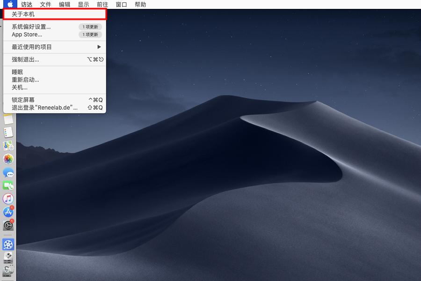This screenshot has height=281, width=421.
Task: Open Notes app from the dock
Action: 8,119
